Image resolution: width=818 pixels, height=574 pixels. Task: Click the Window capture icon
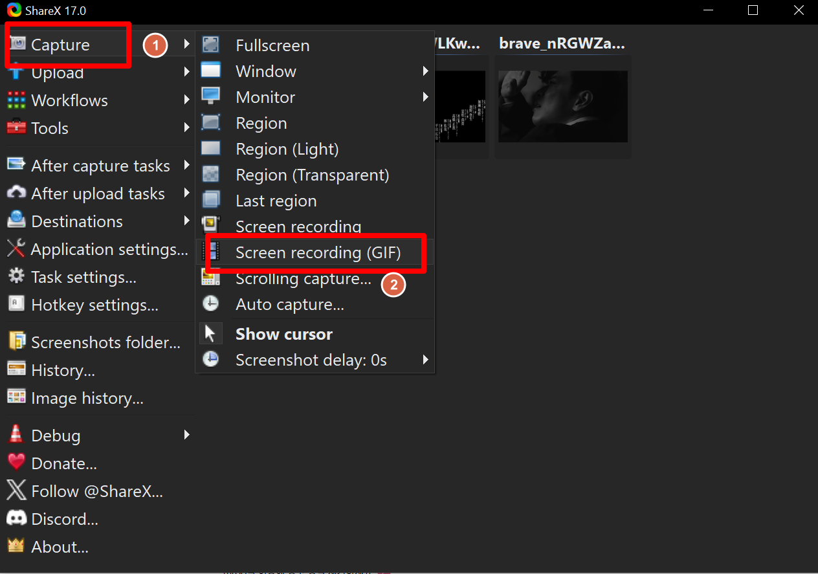click(211, 71)
